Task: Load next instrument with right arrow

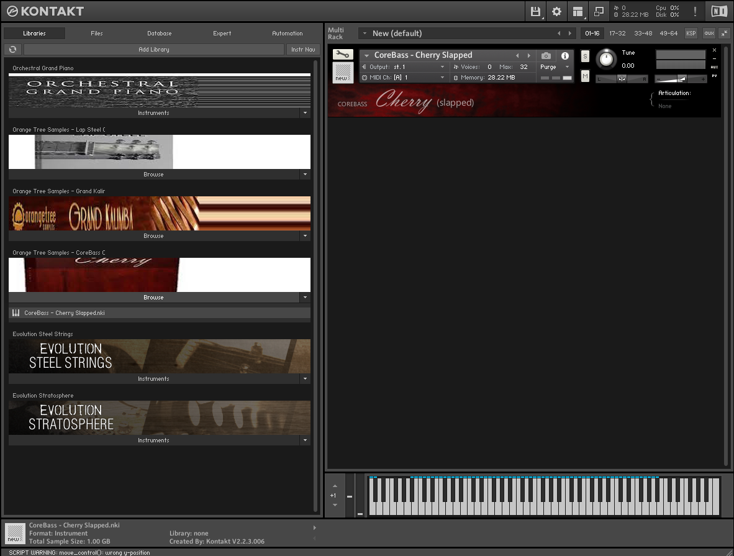Action: pos(529,55)
